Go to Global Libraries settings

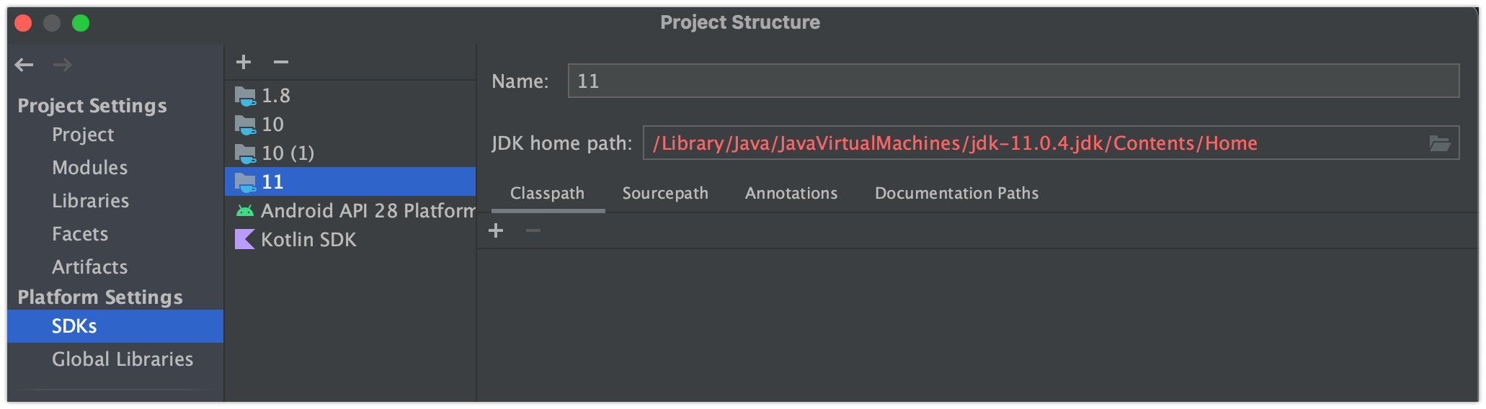pos(123,359)
